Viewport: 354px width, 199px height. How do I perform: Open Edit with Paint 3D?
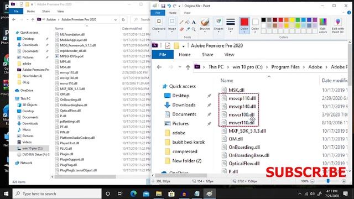coord(338,26)
